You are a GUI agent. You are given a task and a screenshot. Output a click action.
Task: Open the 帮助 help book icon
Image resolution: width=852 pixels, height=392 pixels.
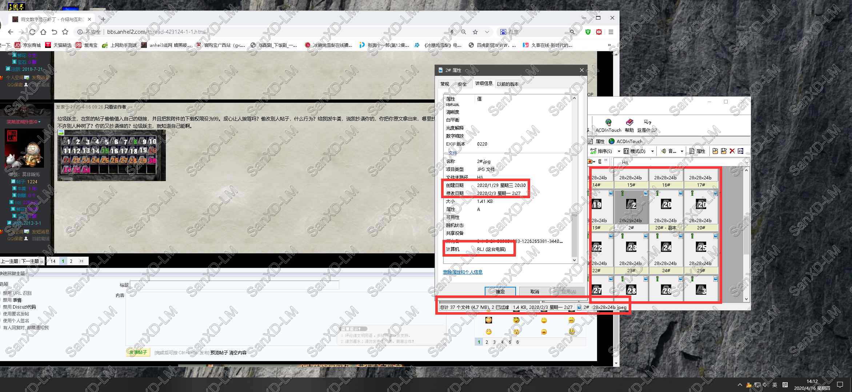coord(629,123)
